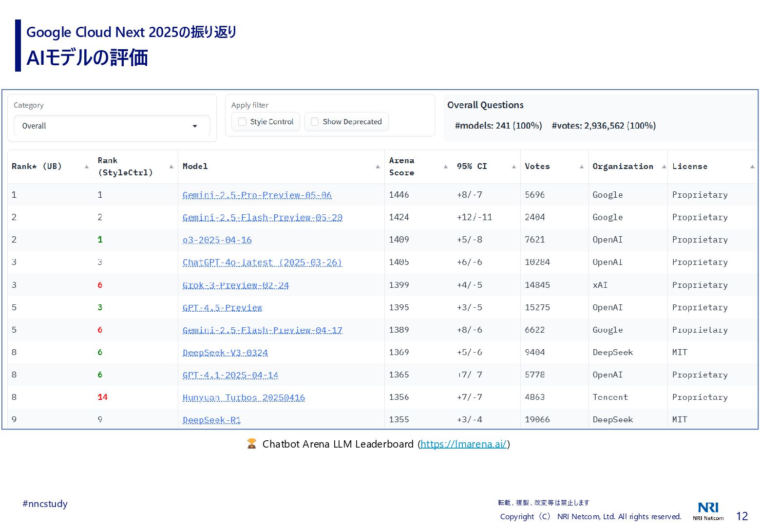Viewport: 760px width, 526px height.
Task: Sort by Rank (StyleCtrl) column arrow
Action: click(171, 167)
